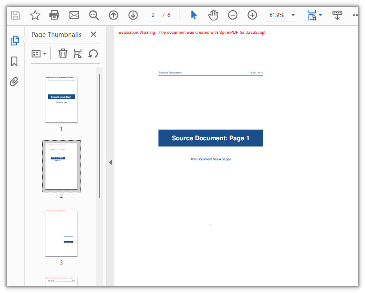Screen dimensions: 365x293
Task: Click the Save file icon
Action: coord(16,15)
